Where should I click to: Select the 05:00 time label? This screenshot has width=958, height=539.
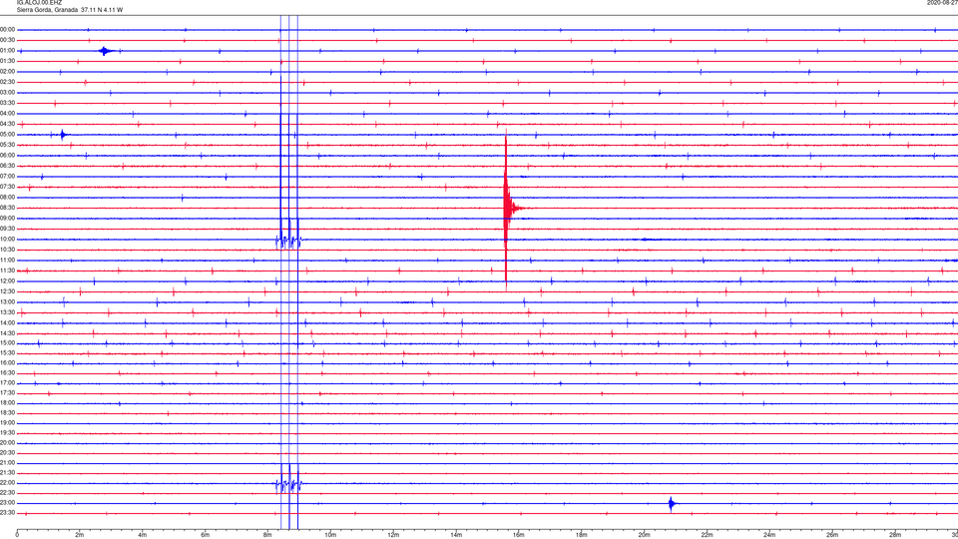[8, 135]
